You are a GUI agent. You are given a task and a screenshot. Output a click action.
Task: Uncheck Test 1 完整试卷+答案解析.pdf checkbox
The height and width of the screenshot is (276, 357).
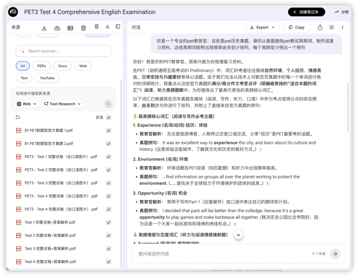(109, 222)
